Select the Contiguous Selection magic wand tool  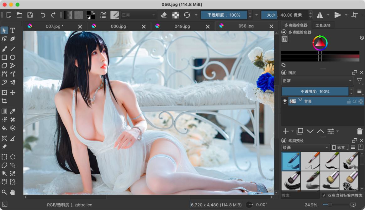point(4,173)
